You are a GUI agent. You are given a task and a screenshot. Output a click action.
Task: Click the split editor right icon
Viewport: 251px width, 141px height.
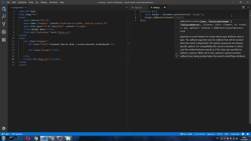click(x=243, y=7)
